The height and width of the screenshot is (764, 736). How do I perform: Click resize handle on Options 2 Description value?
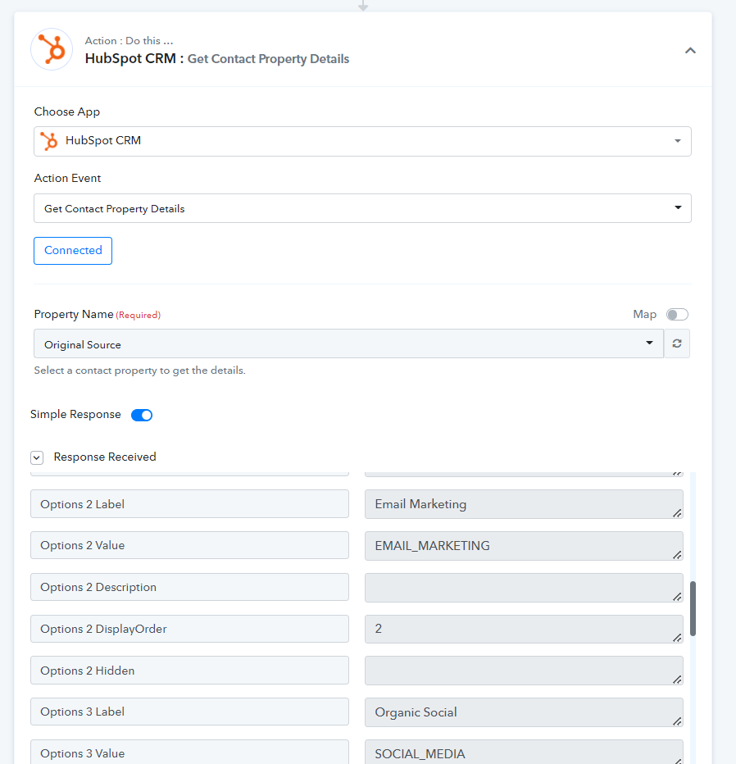[x=677, y=597]
